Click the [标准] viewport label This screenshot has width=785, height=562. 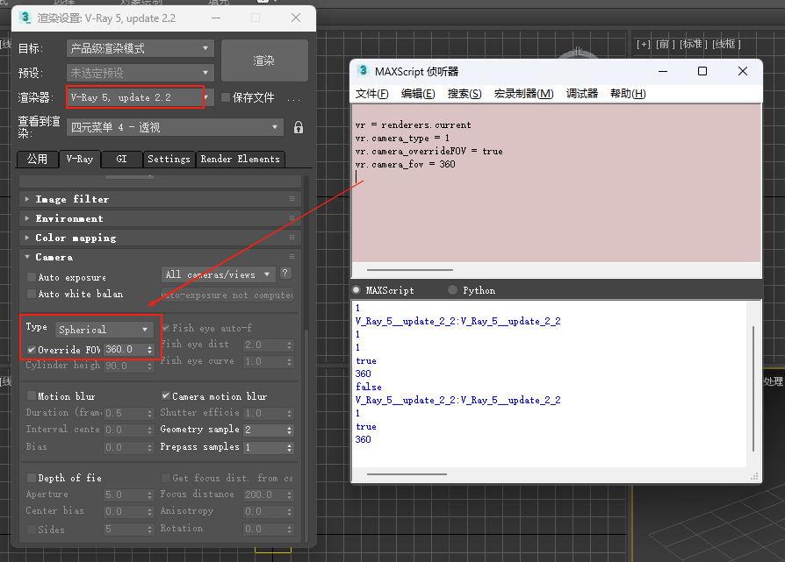tap(694, 44)
